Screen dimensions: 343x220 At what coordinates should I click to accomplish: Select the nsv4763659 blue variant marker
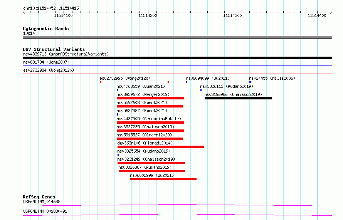(x=118, y=90)
